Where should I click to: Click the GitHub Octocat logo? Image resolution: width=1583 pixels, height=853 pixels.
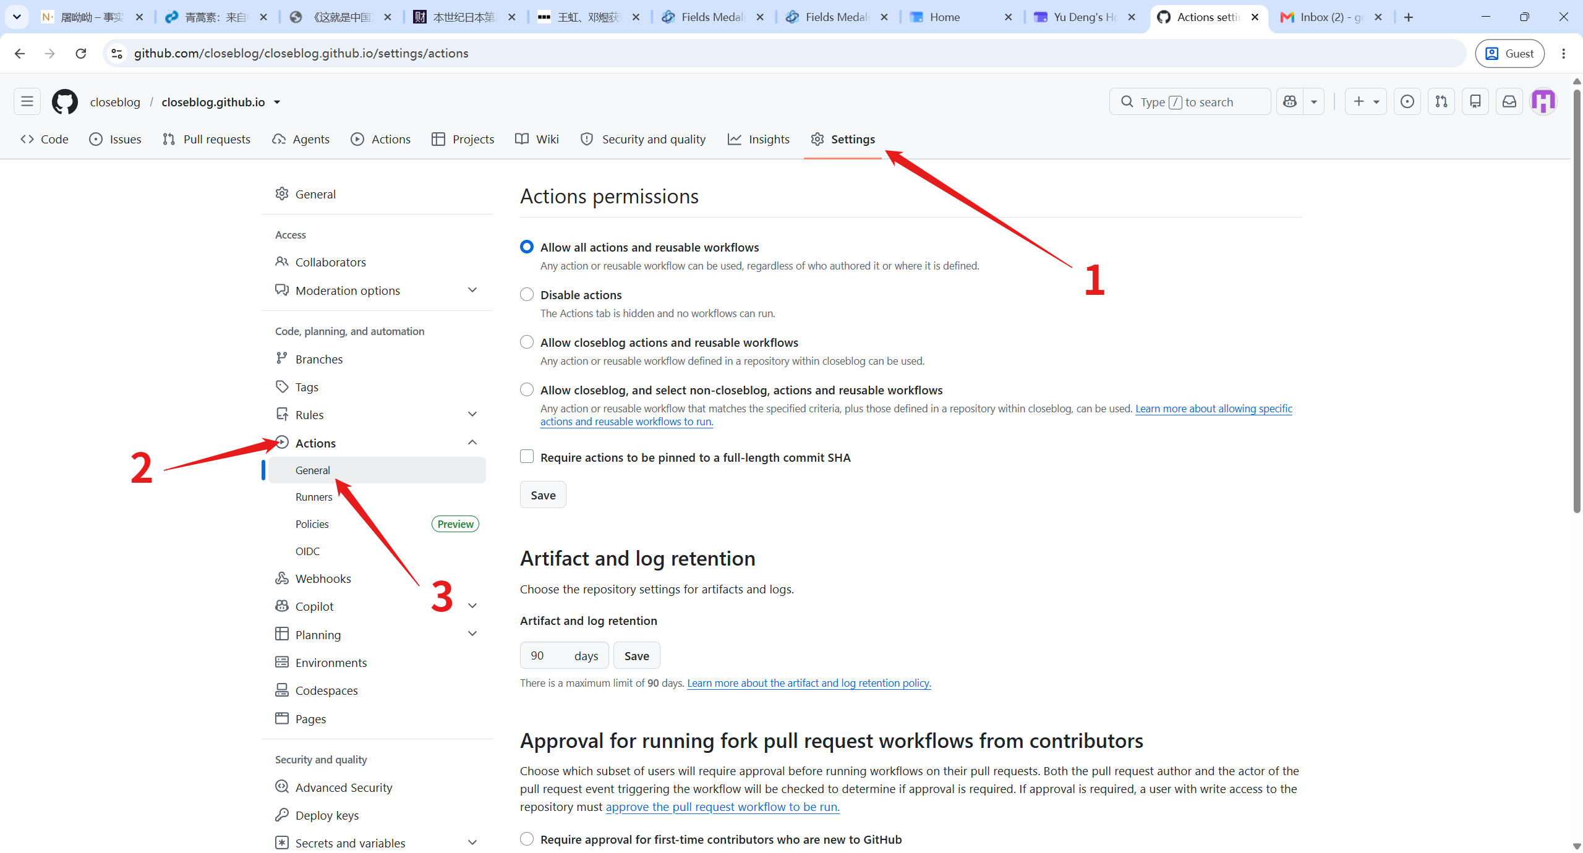point(65,101)
